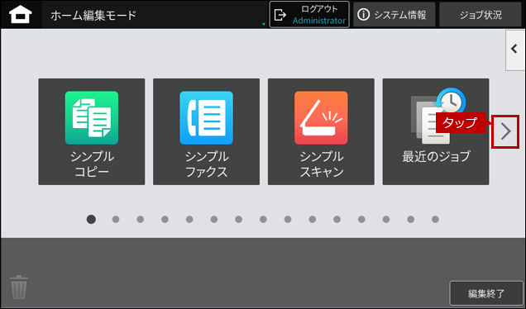Click the ログアウト Administrator button
This screenshot has width=526, height=309.
pos(309,15)
